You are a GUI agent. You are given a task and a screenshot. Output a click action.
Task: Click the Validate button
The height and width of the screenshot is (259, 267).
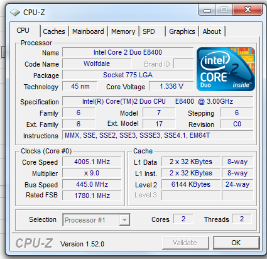pyautogui.click(x=185, y=243)
